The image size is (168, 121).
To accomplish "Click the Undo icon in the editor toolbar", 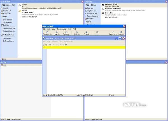I will (x=53, y=45).
